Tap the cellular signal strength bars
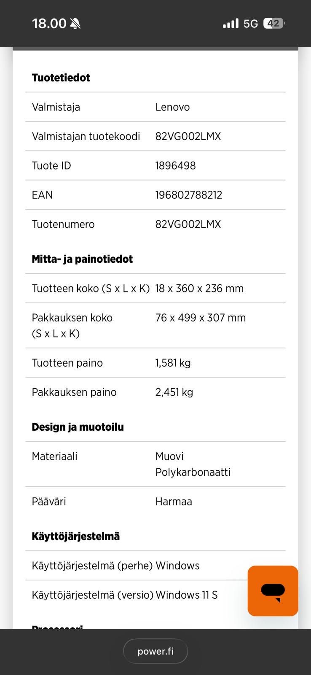This screenshot has width=311, height=675. tap(231, 24)
